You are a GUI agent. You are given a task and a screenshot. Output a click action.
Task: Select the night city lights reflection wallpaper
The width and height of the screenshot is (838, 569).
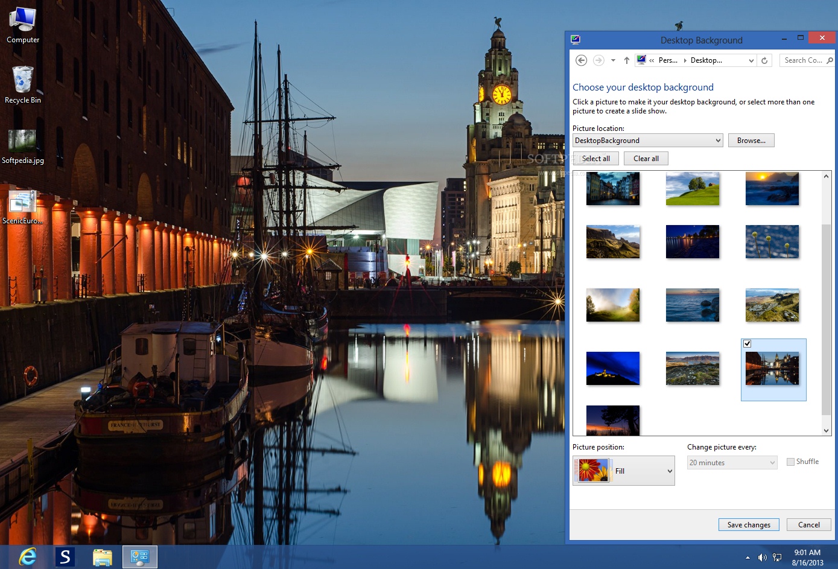(693, 241)
